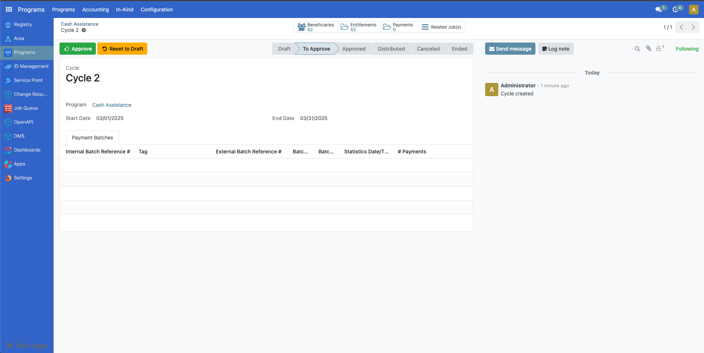
Task: Toggle the gear settings next to Cycle 2
Action: coord(84,30)
